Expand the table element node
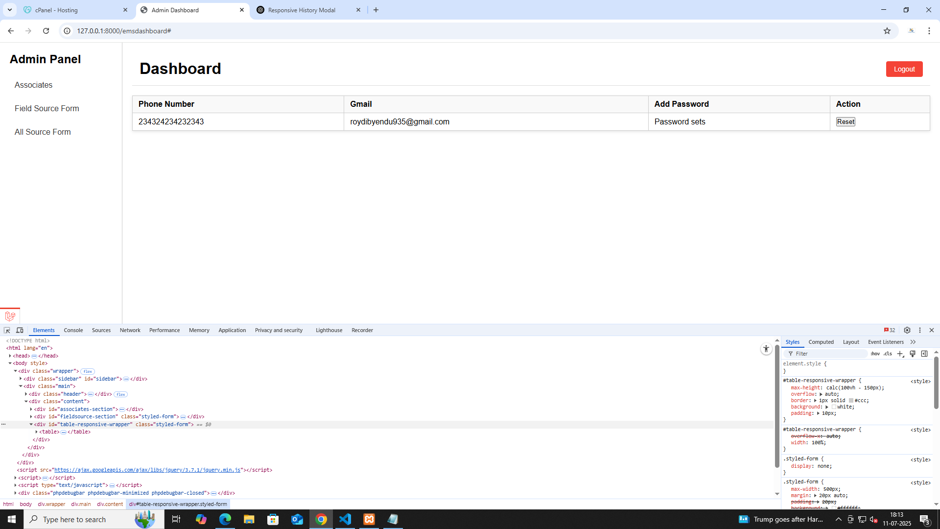The height and width of the screenshot is (529, 940). (x=37, y=432)
